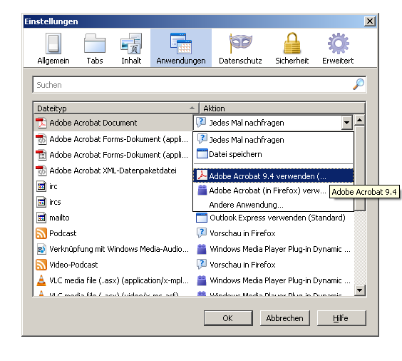This screenshot has width=402, height=361.
Task: Click Vorschau in Firefox action for Video-Podcast
Action: pyautogui.click(x=242, y=265)
